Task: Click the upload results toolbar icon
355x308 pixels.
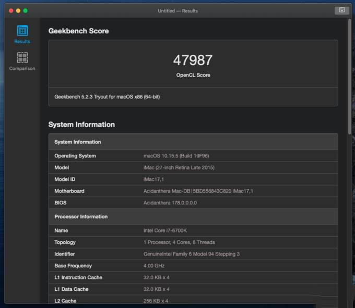Action: click(x=342, y=10)
